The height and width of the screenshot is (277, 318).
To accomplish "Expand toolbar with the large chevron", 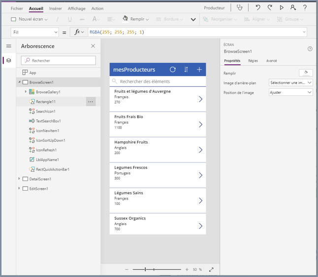I will (x=193, y=20).
